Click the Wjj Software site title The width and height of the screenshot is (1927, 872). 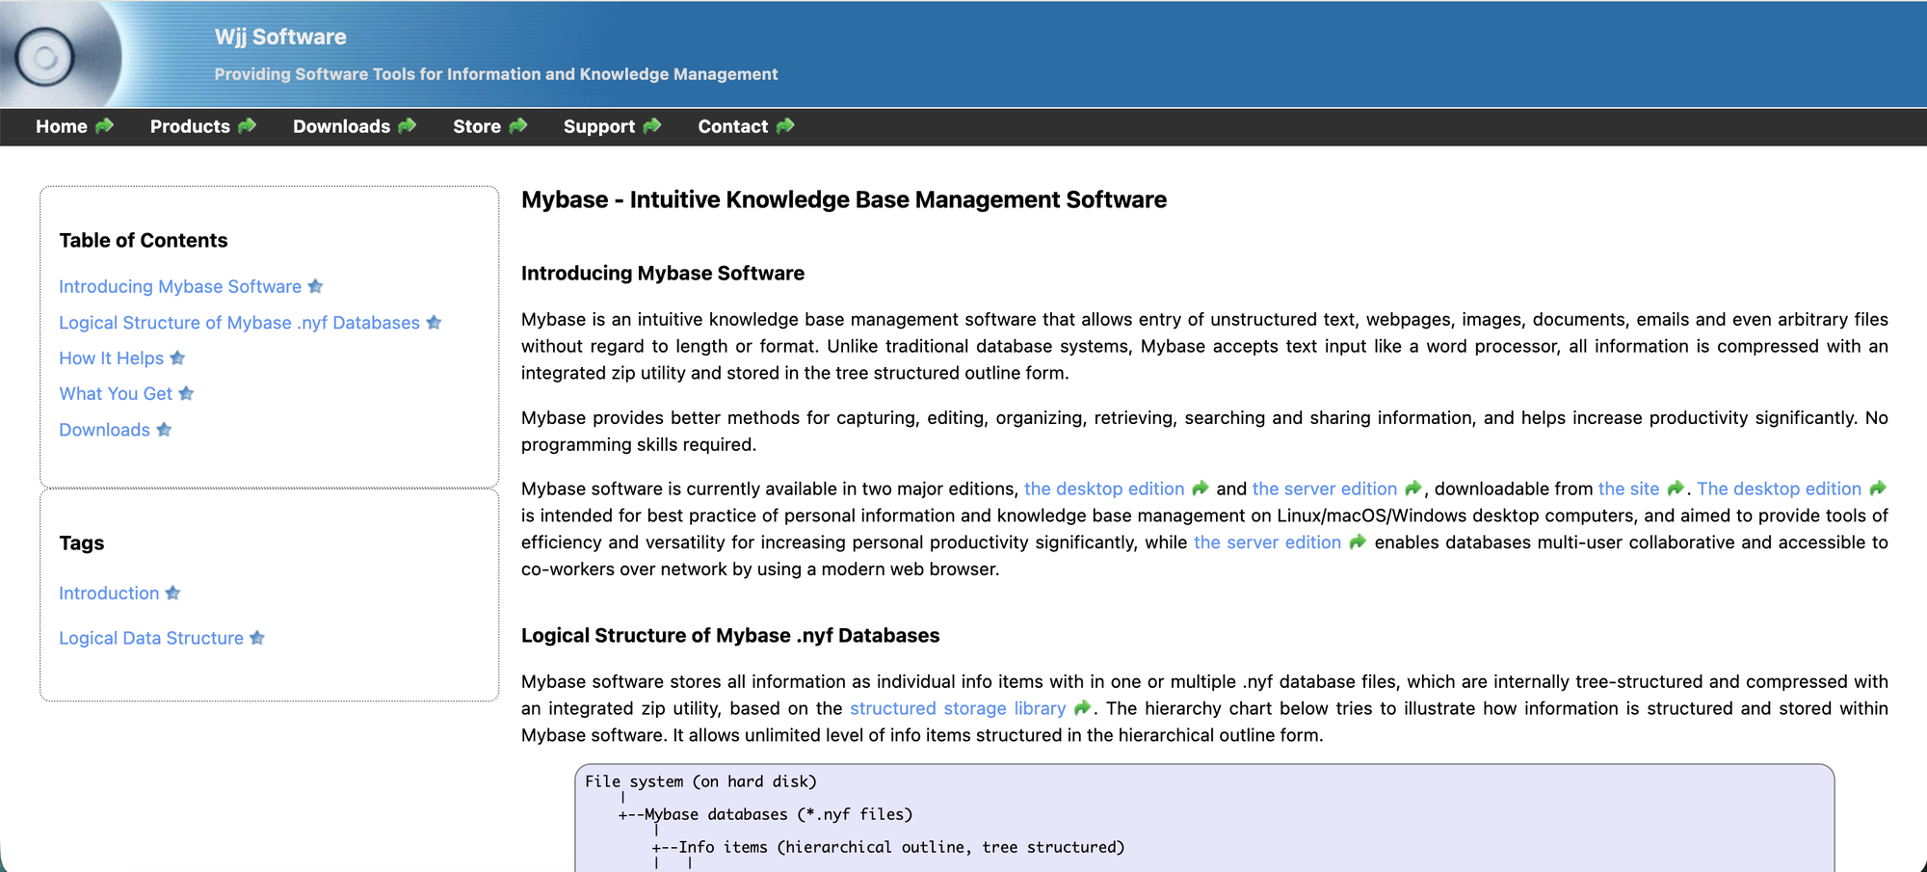coord(280,37)
